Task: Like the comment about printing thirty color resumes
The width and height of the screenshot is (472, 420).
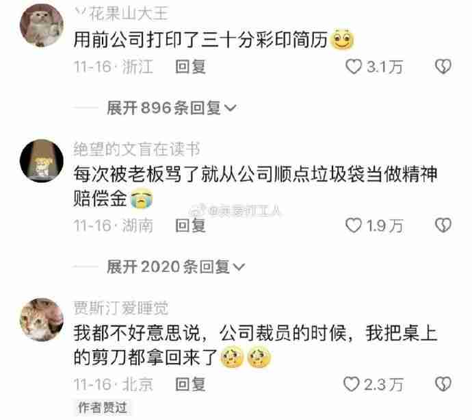Action: pyautogui.click(x=354, y=66)
